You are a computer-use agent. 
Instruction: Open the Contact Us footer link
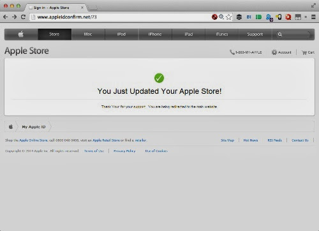coord(300,140)
